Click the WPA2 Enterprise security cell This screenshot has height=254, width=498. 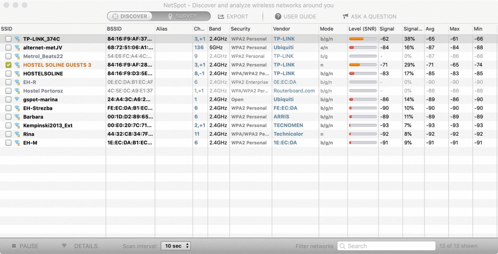[250, 82]
